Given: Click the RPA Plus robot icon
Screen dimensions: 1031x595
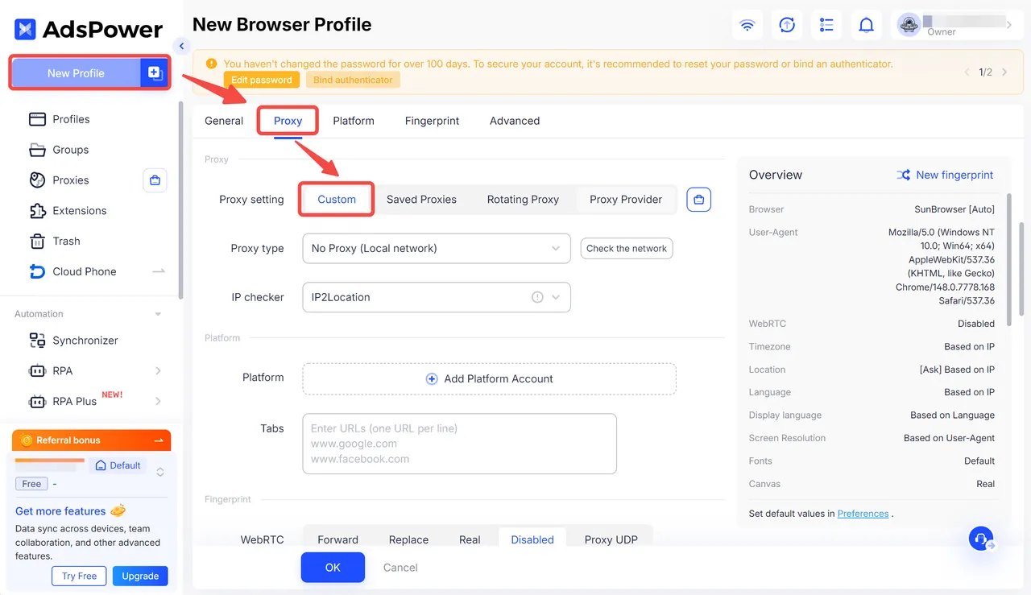Looking at the screenshot, I should (x=37, y=402).
